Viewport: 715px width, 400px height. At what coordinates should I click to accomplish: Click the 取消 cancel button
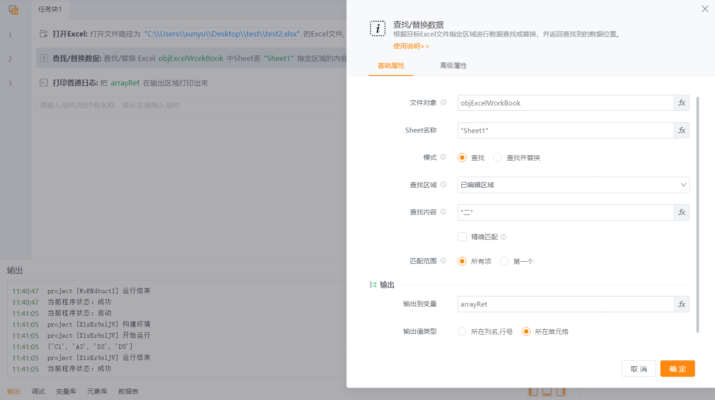pyautogui.click(x=638, y=369)
